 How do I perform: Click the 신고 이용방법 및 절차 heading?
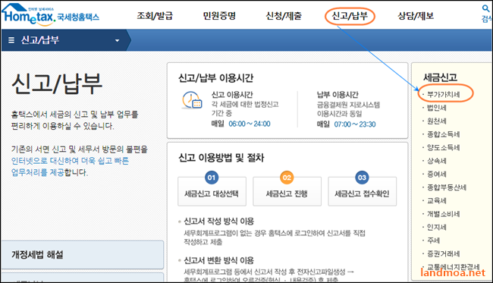[x=221, y=158]
